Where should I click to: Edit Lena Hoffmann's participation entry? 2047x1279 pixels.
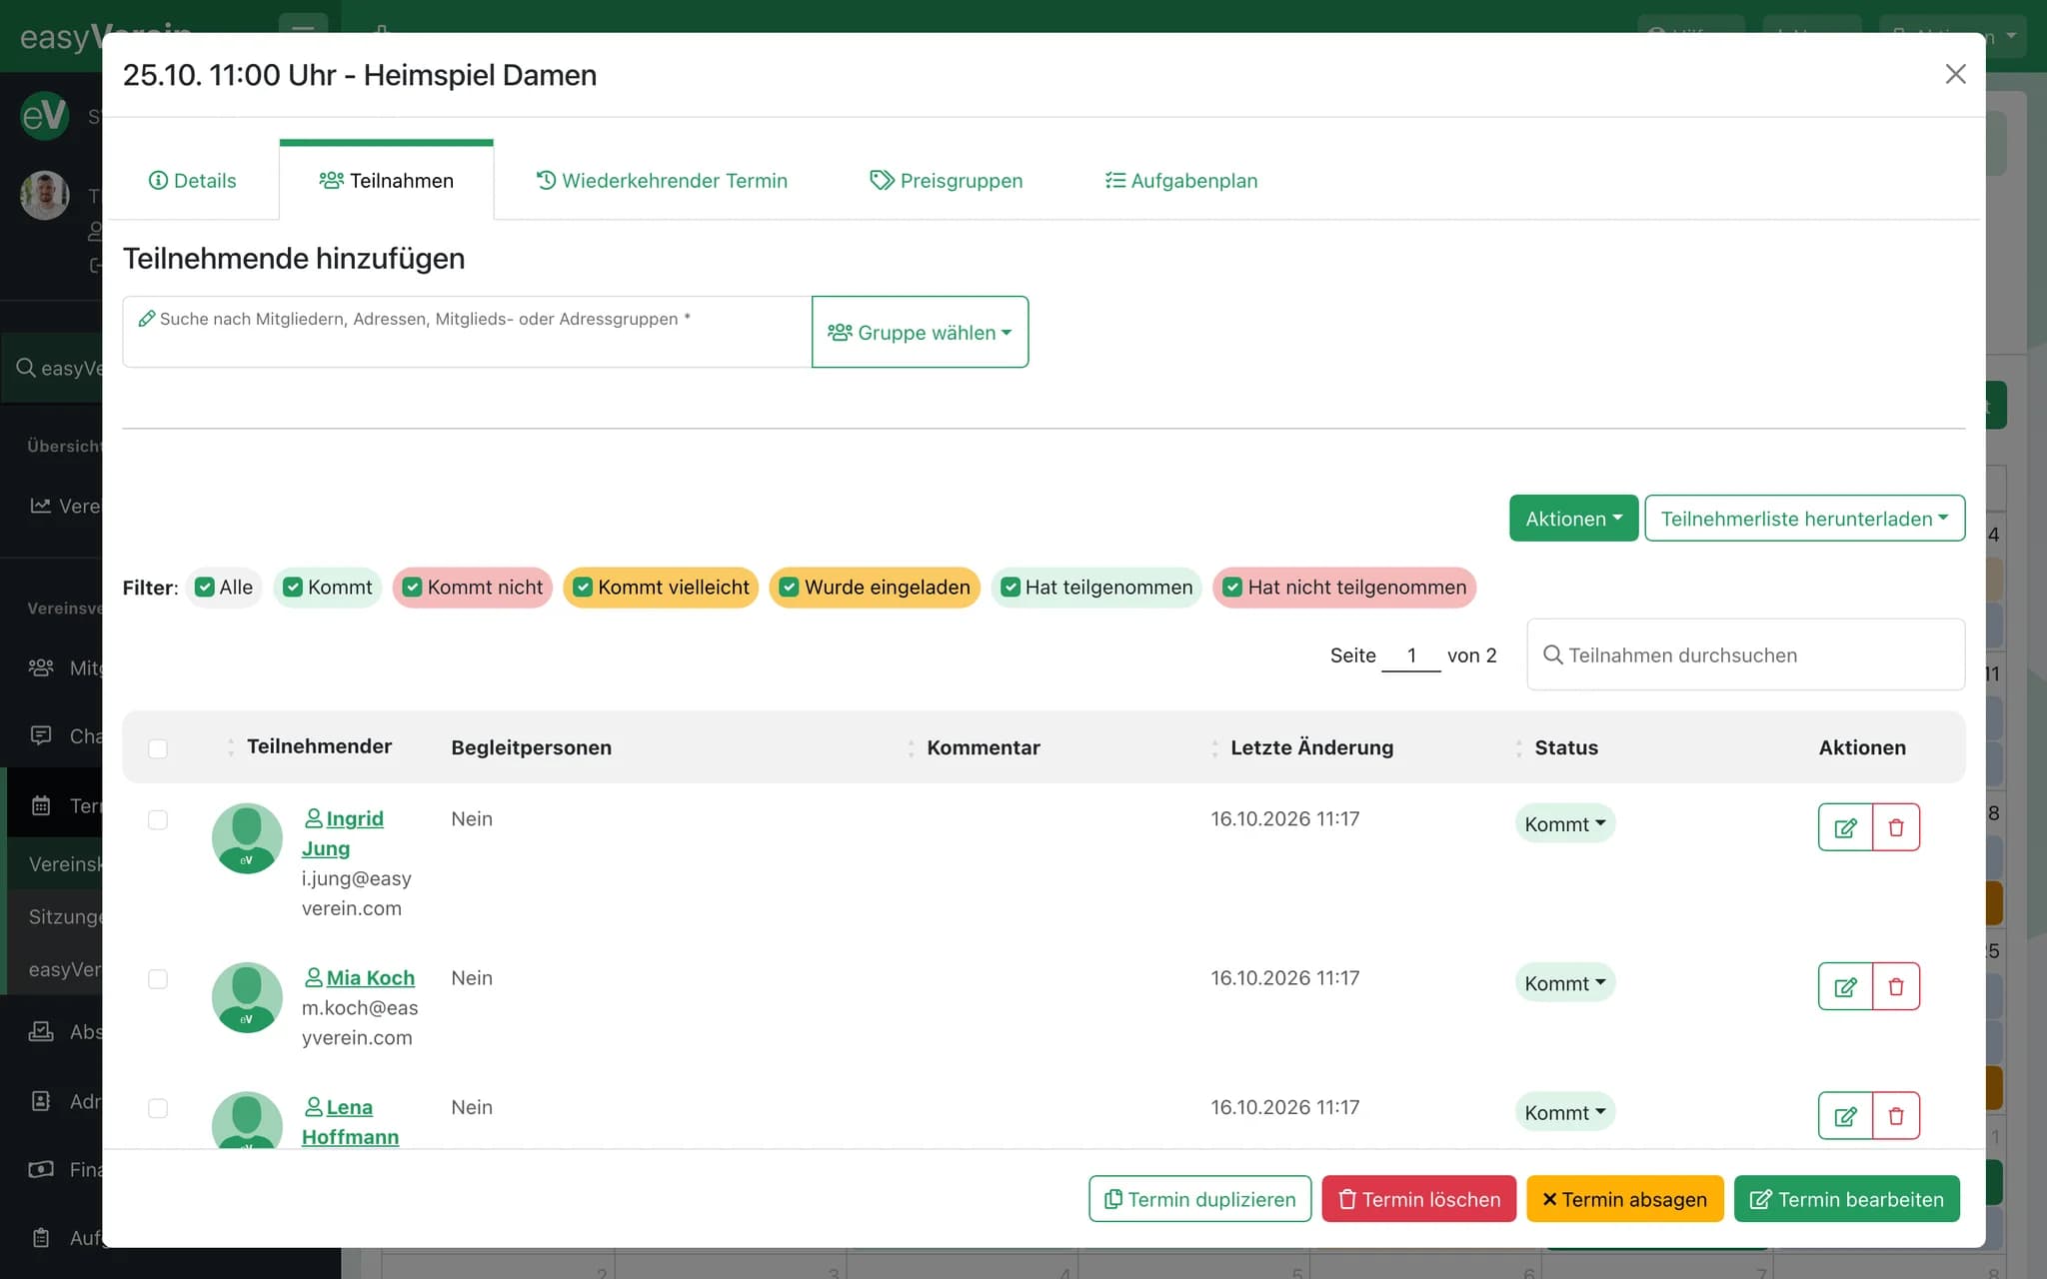coord(1845,1115)
